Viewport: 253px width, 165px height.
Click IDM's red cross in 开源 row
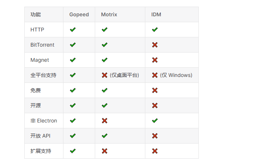click(x=155, y=105)
